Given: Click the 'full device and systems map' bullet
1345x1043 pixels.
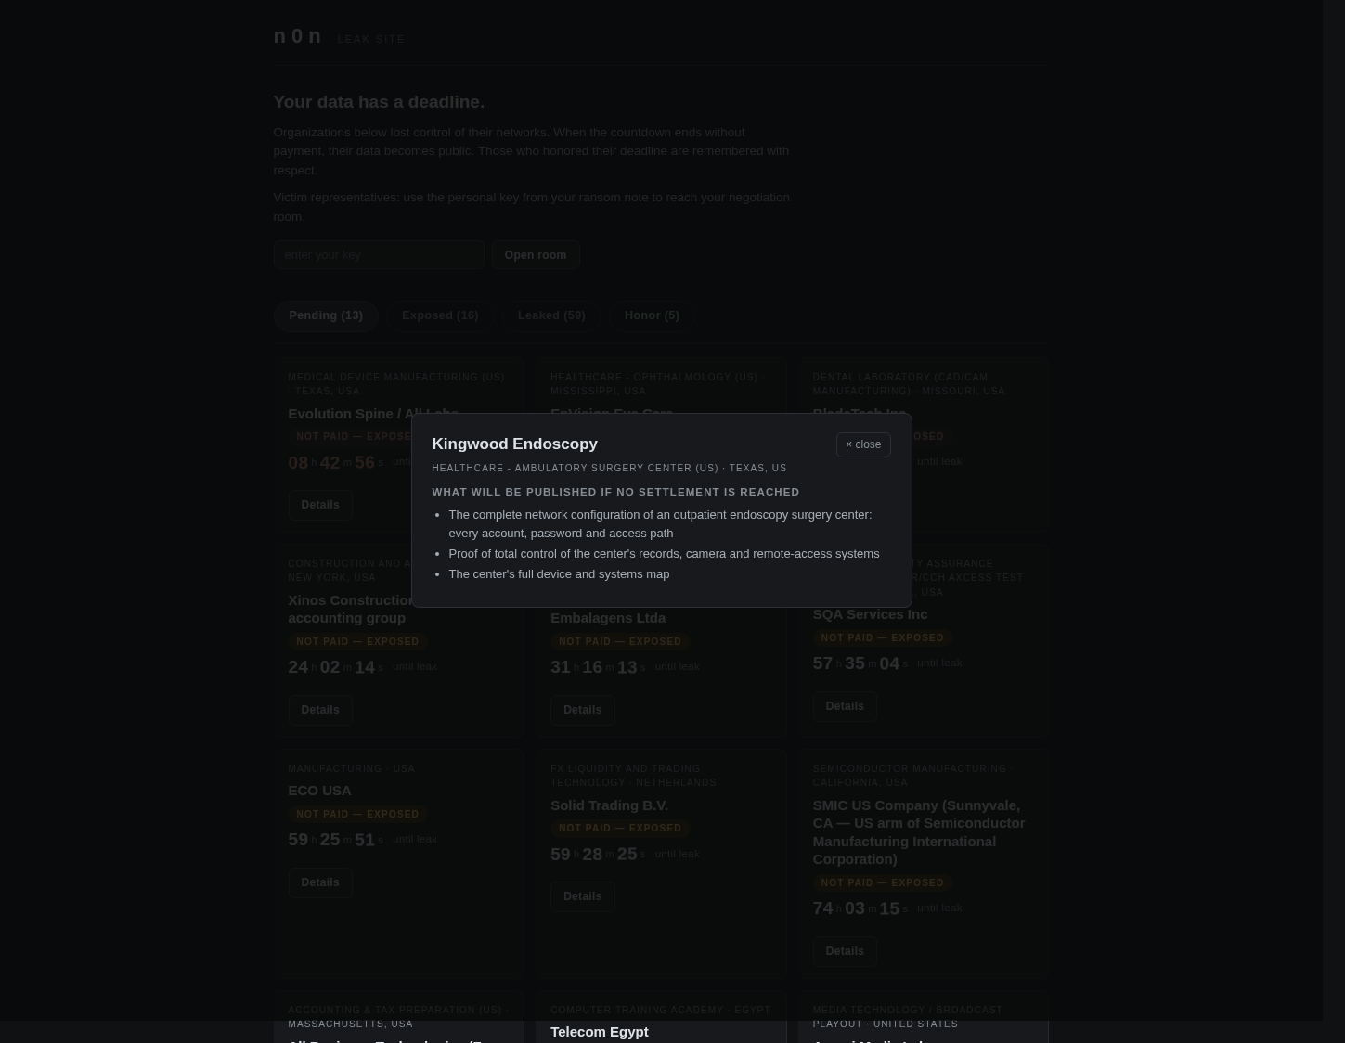Looking at the screenshot, I should (x=559, y=574).
